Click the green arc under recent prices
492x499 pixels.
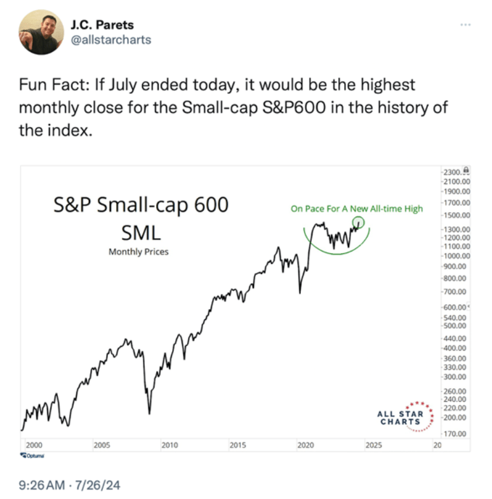[336, 253]
